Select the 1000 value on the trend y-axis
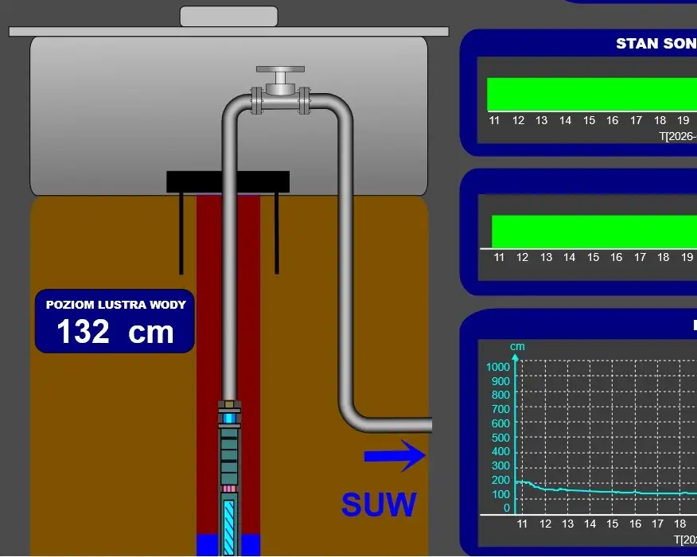 [498, 367]
